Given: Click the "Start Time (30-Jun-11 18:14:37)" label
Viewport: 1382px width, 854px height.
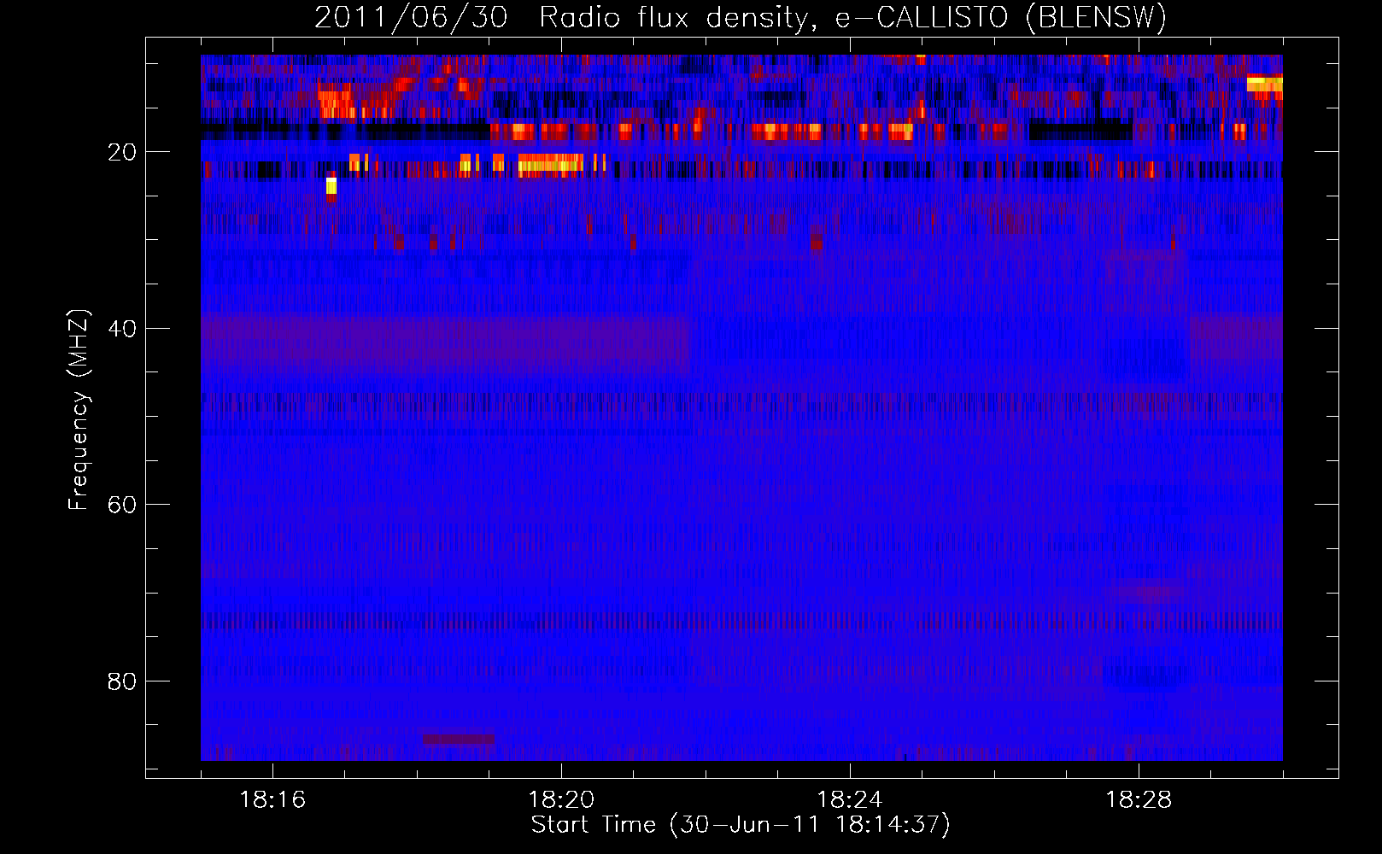Looking at the screenshot, I should (741, 825).
